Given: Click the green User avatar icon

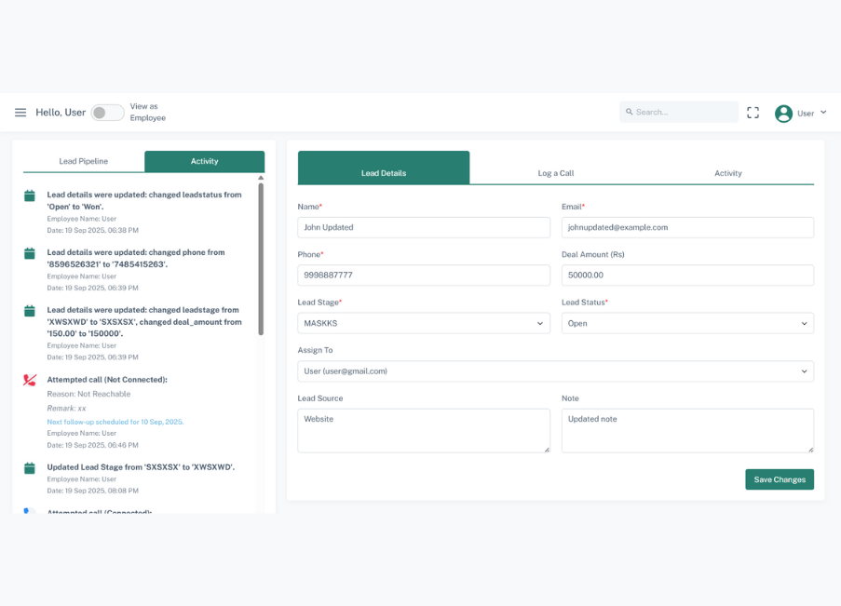Looking at the screenshot, I should [x=783, y=113].
